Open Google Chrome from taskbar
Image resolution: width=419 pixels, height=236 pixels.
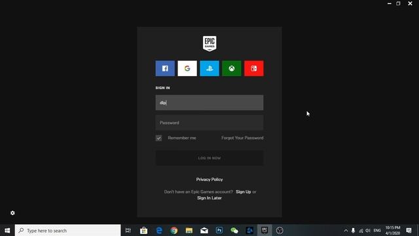point(174,230)
